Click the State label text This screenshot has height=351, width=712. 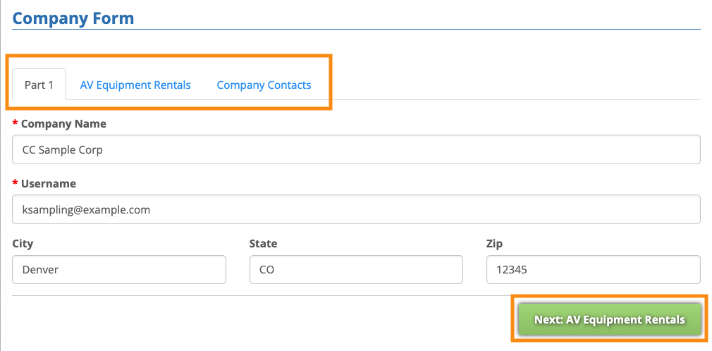263,244
